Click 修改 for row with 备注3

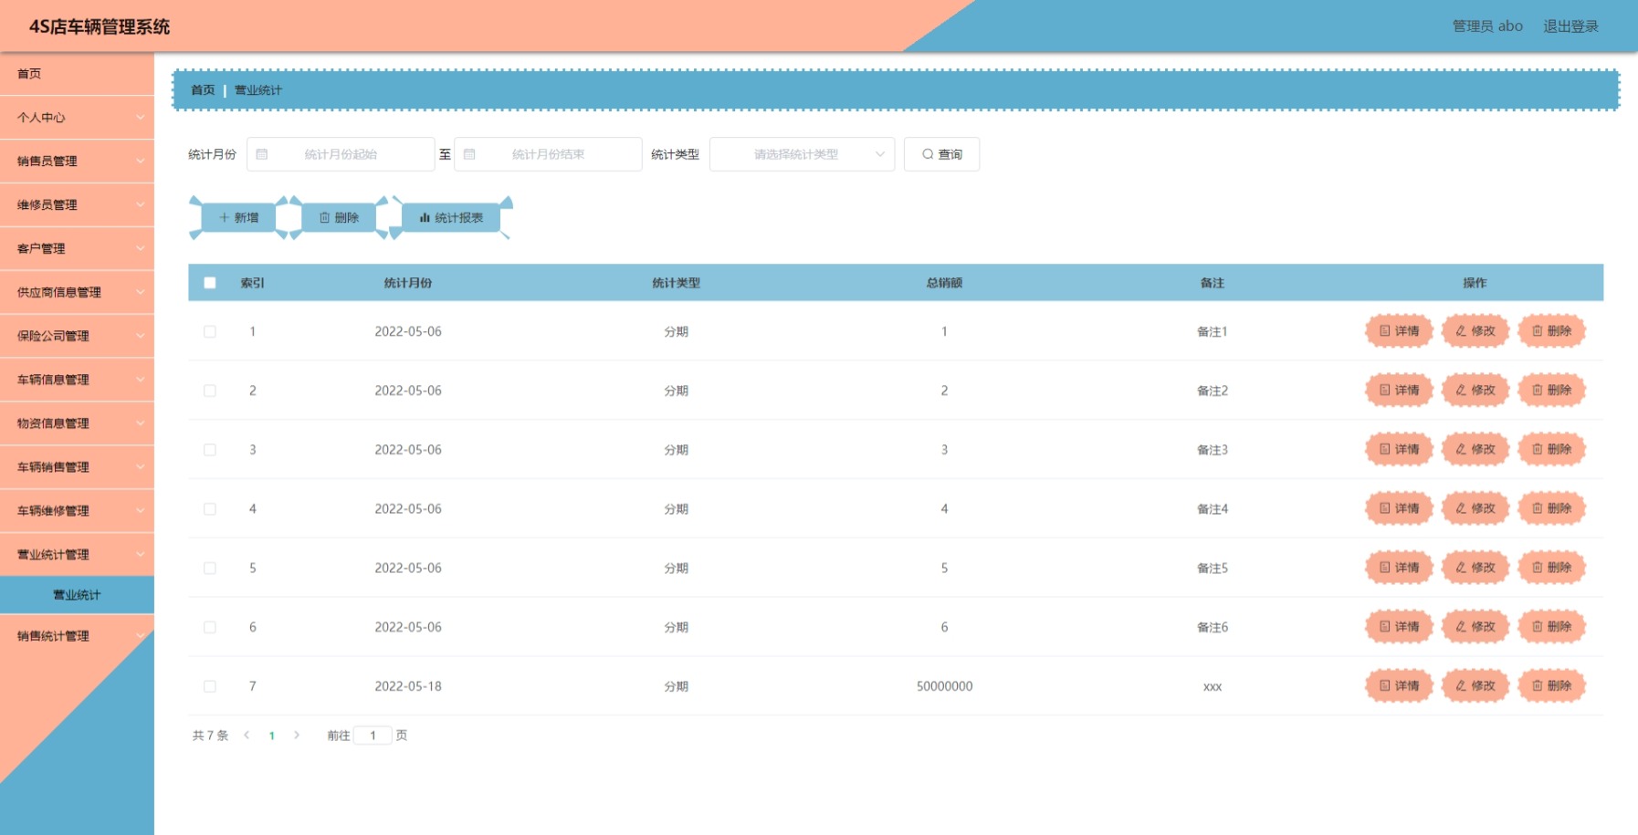1475,449
